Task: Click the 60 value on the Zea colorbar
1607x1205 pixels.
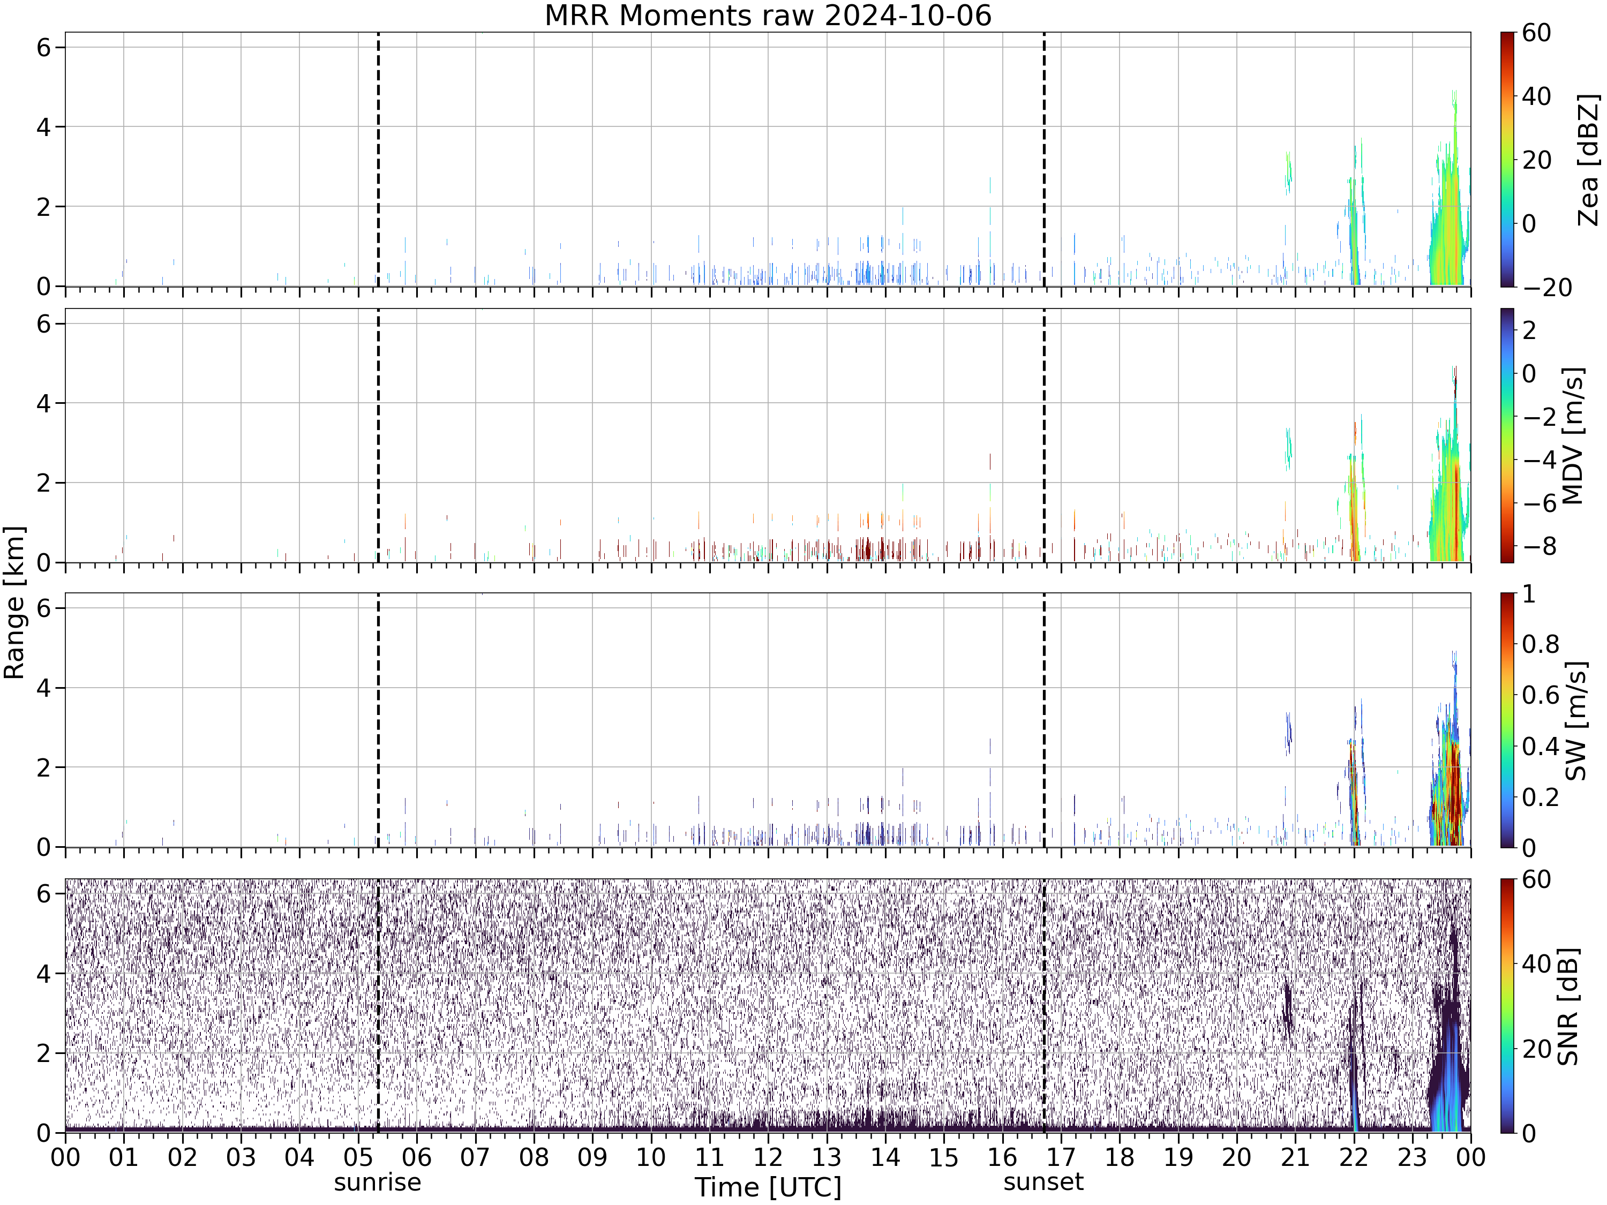Action: [x=1536, y=33]
